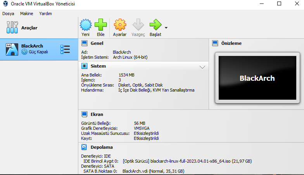
Task: Click the BlackArch preview thumbnail
Action: click(257, 78)
